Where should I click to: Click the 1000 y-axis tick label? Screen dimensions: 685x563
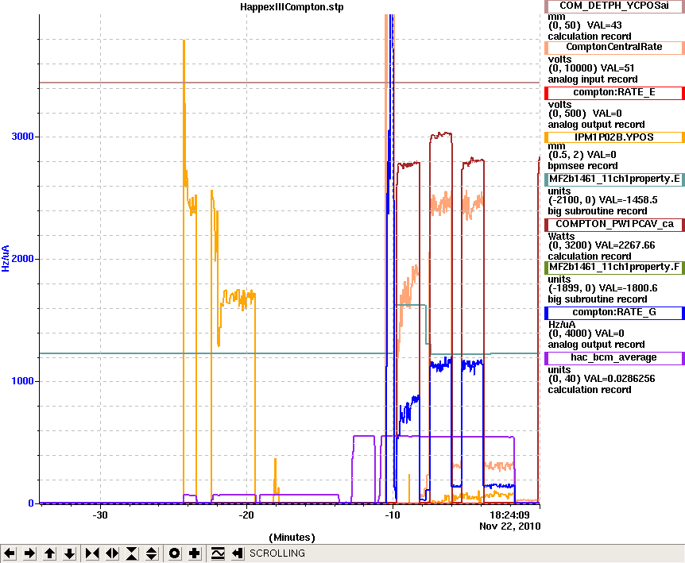(23, 381)
